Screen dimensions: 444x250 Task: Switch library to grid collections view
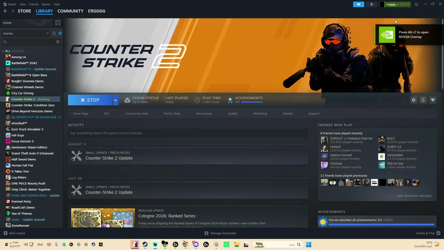(x=58, y=23)
